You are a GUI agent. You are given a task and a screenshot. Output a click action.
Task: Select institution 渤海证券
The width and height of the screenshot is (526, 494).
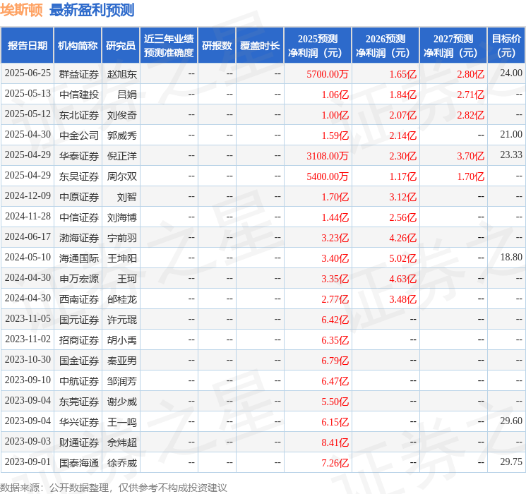[x=79, y=238]
